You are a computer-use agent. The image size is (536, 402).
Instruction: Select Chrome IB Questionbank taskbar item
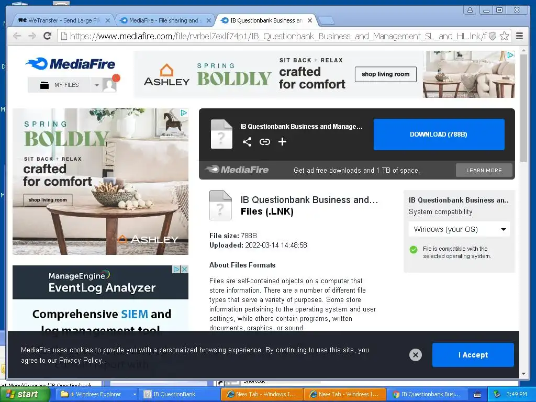coord(427,394)
